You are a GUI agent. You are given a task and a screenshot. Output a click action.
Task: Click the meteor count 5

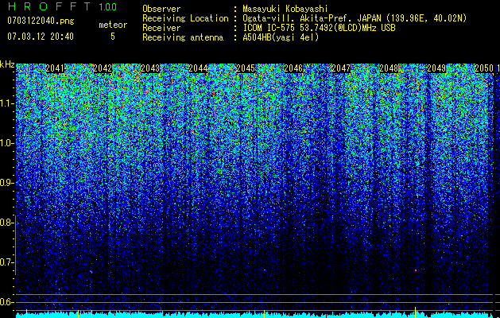[x=113, y=37]
